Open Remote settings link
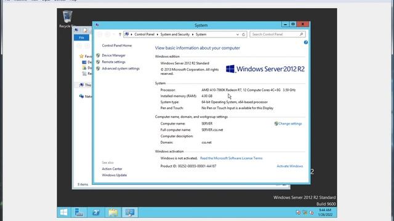394x221 pixels. pyautogui.click(x=113, y=62)
